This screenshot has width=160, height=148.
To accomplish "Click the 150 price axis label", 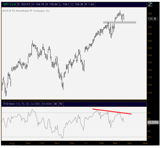I will point(149,34).
